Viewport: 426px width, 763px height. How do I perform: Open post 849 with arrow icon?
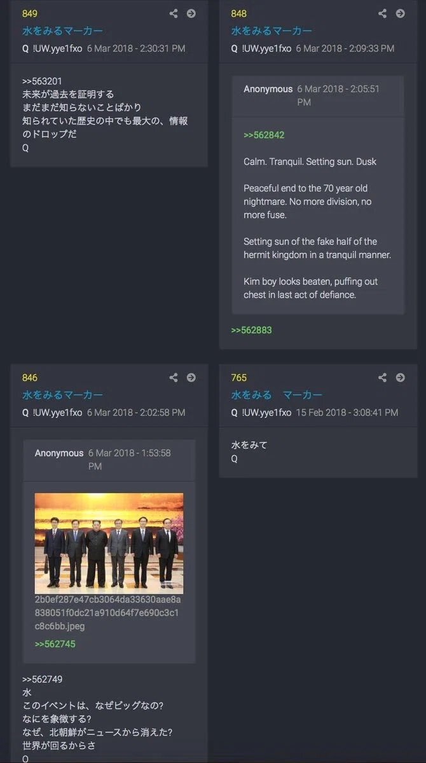coord(191,13)
